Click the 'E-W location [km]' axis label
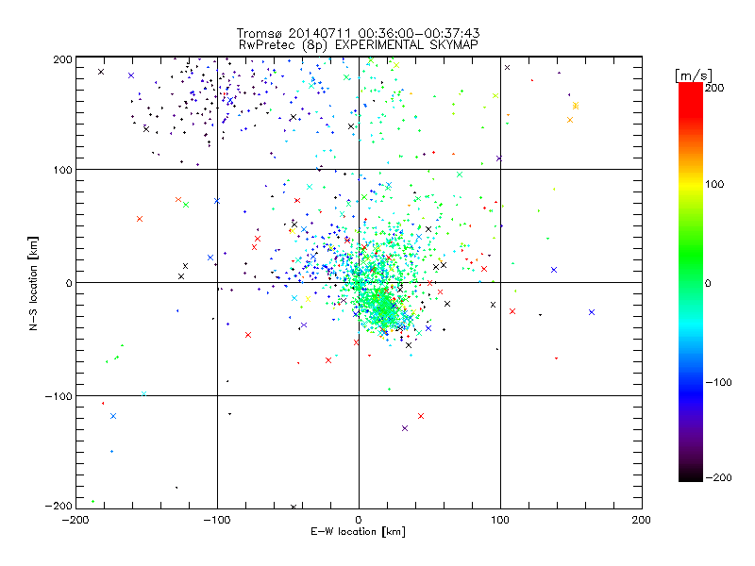755x566 pixels. click(358, 531)
